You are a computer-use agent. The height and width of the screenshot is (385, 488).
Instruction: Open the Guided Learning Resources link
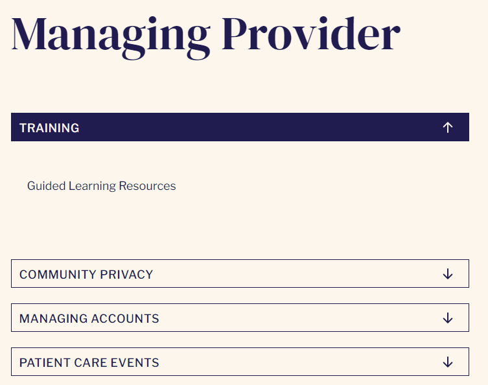pyautogui.click(x=102, y=186)
